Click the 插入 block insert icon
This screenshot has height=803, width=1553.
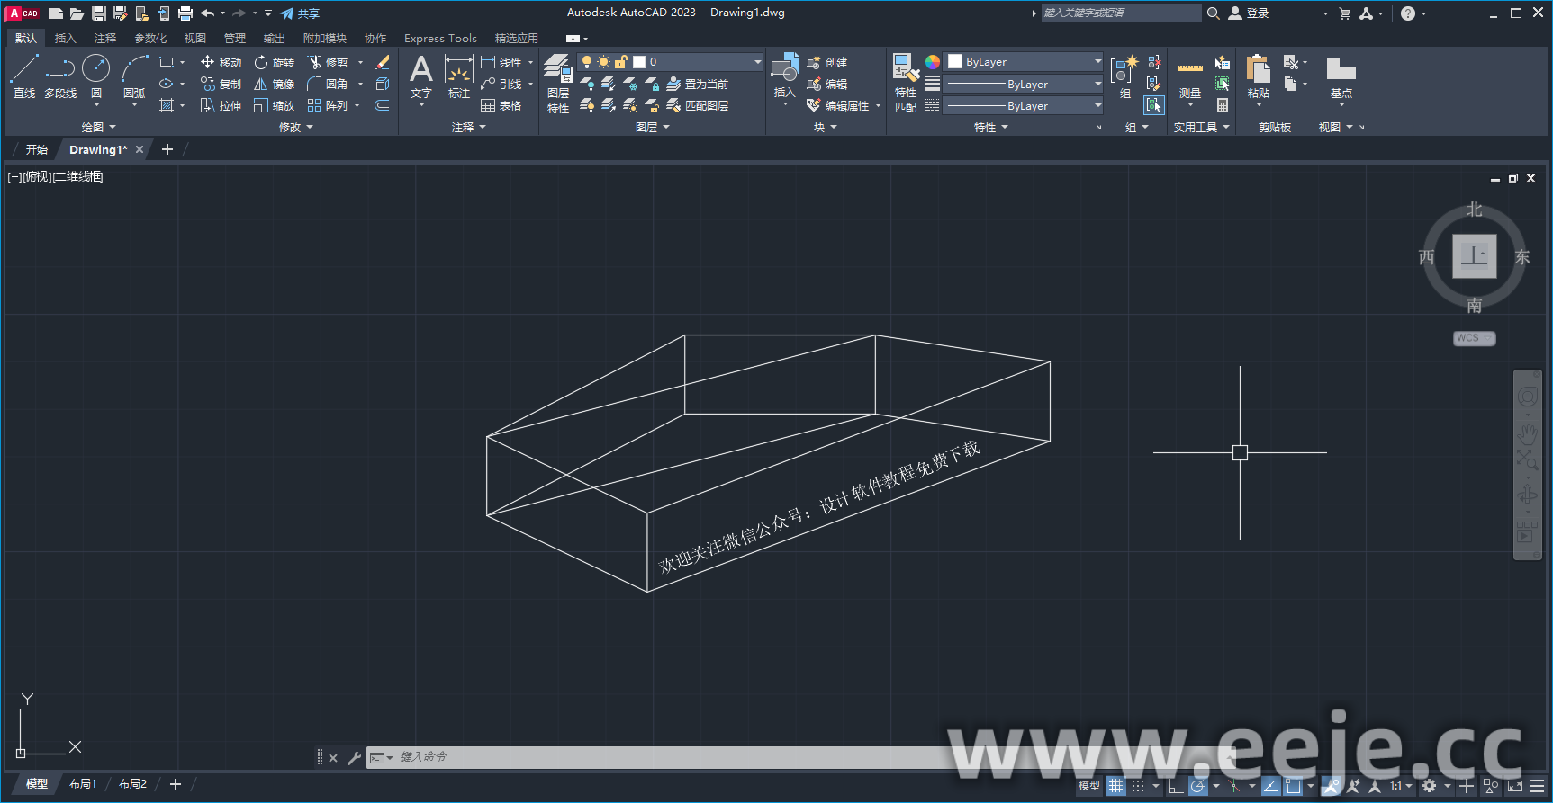tap(784, 74)
